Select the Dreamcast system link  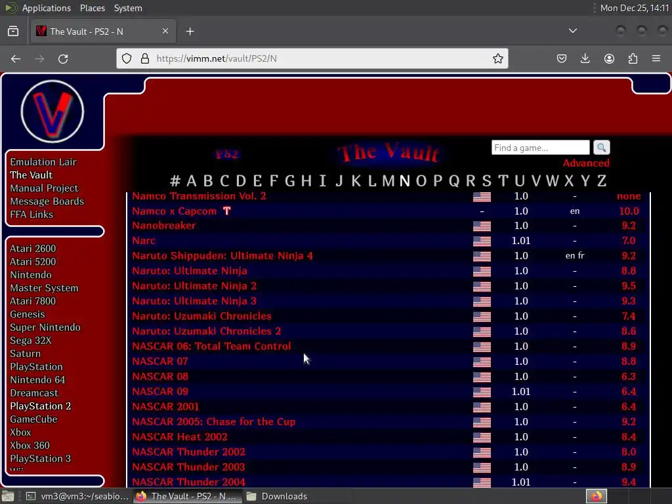34,393
